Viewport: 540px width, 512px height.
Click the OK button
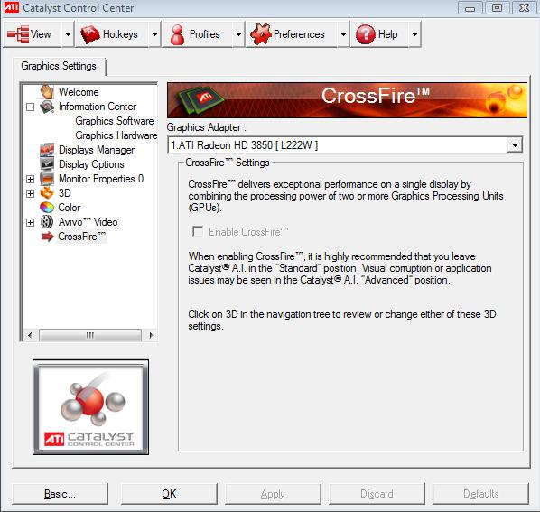169,494
